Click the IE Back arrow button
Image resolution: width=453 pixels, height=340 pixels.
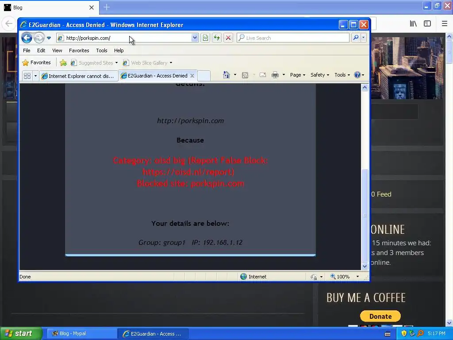[x=27, y=38]
